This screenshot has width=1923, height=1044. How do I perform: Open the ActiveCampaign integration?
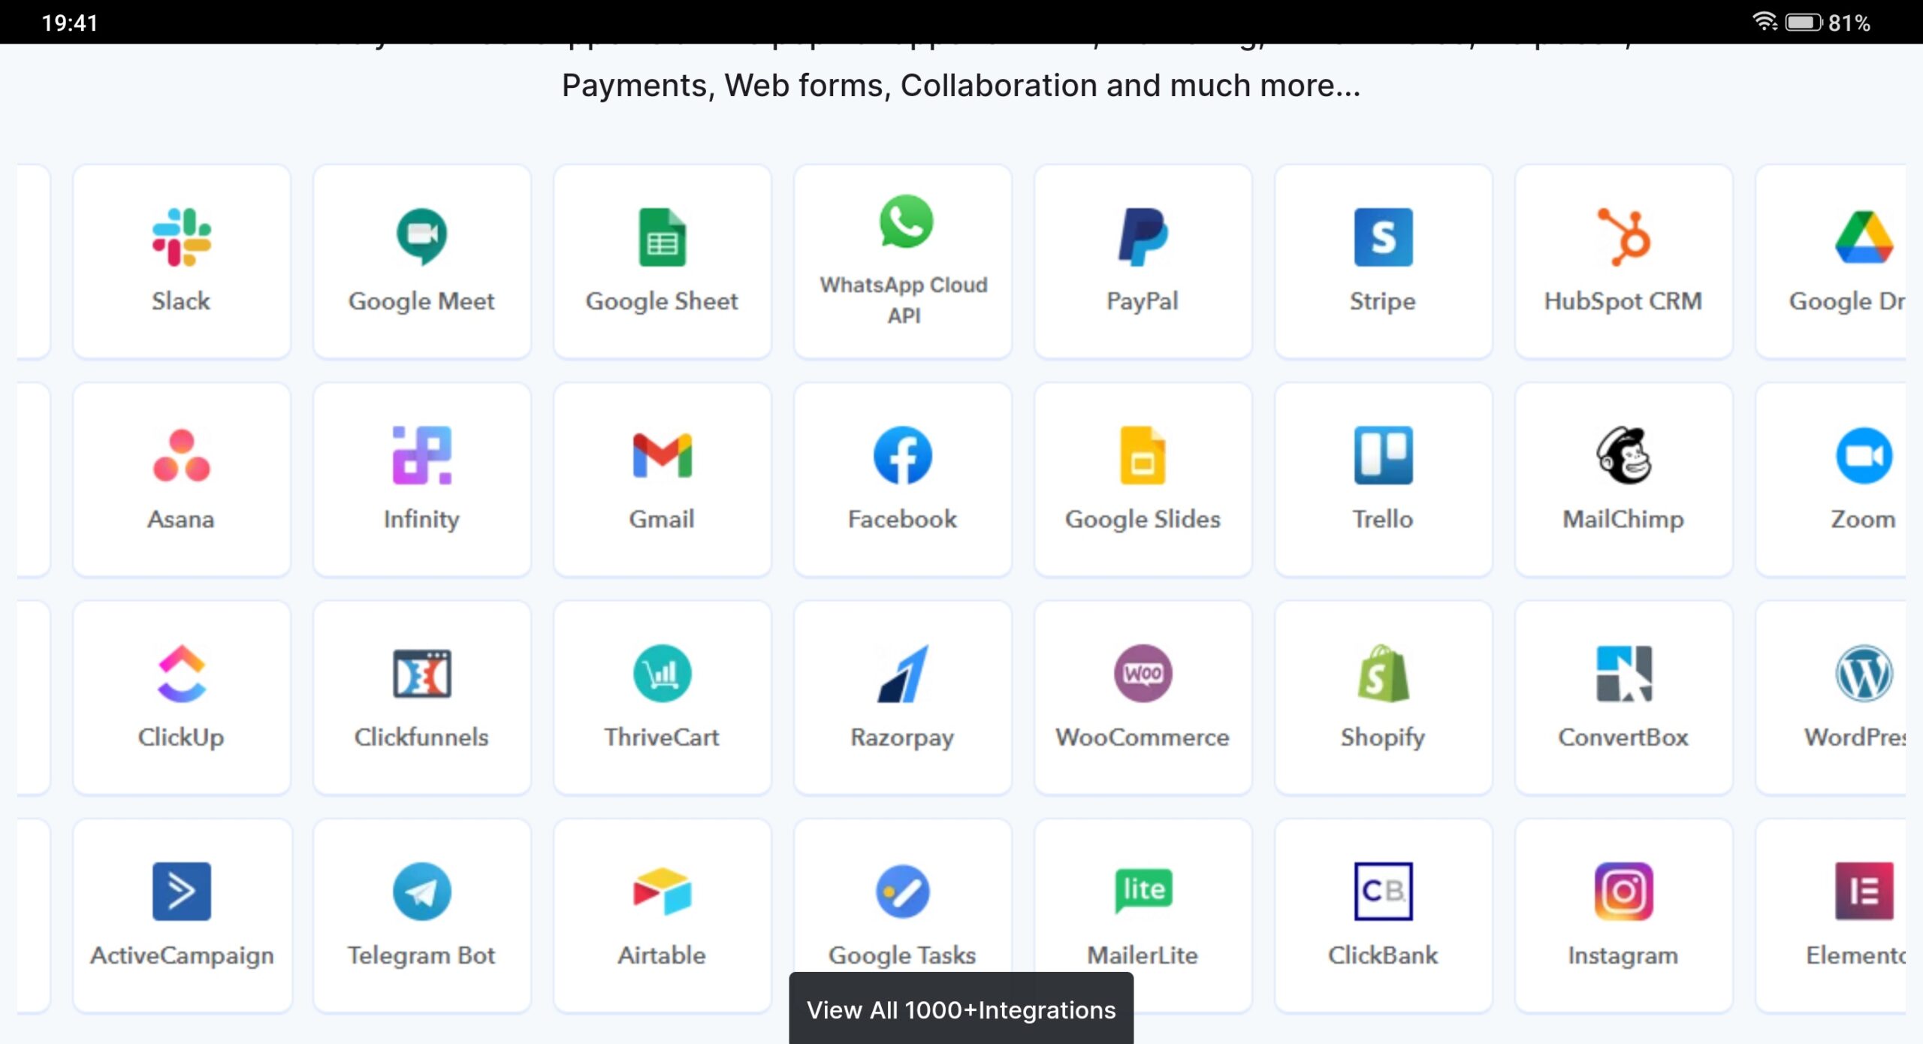pos(182,915)
